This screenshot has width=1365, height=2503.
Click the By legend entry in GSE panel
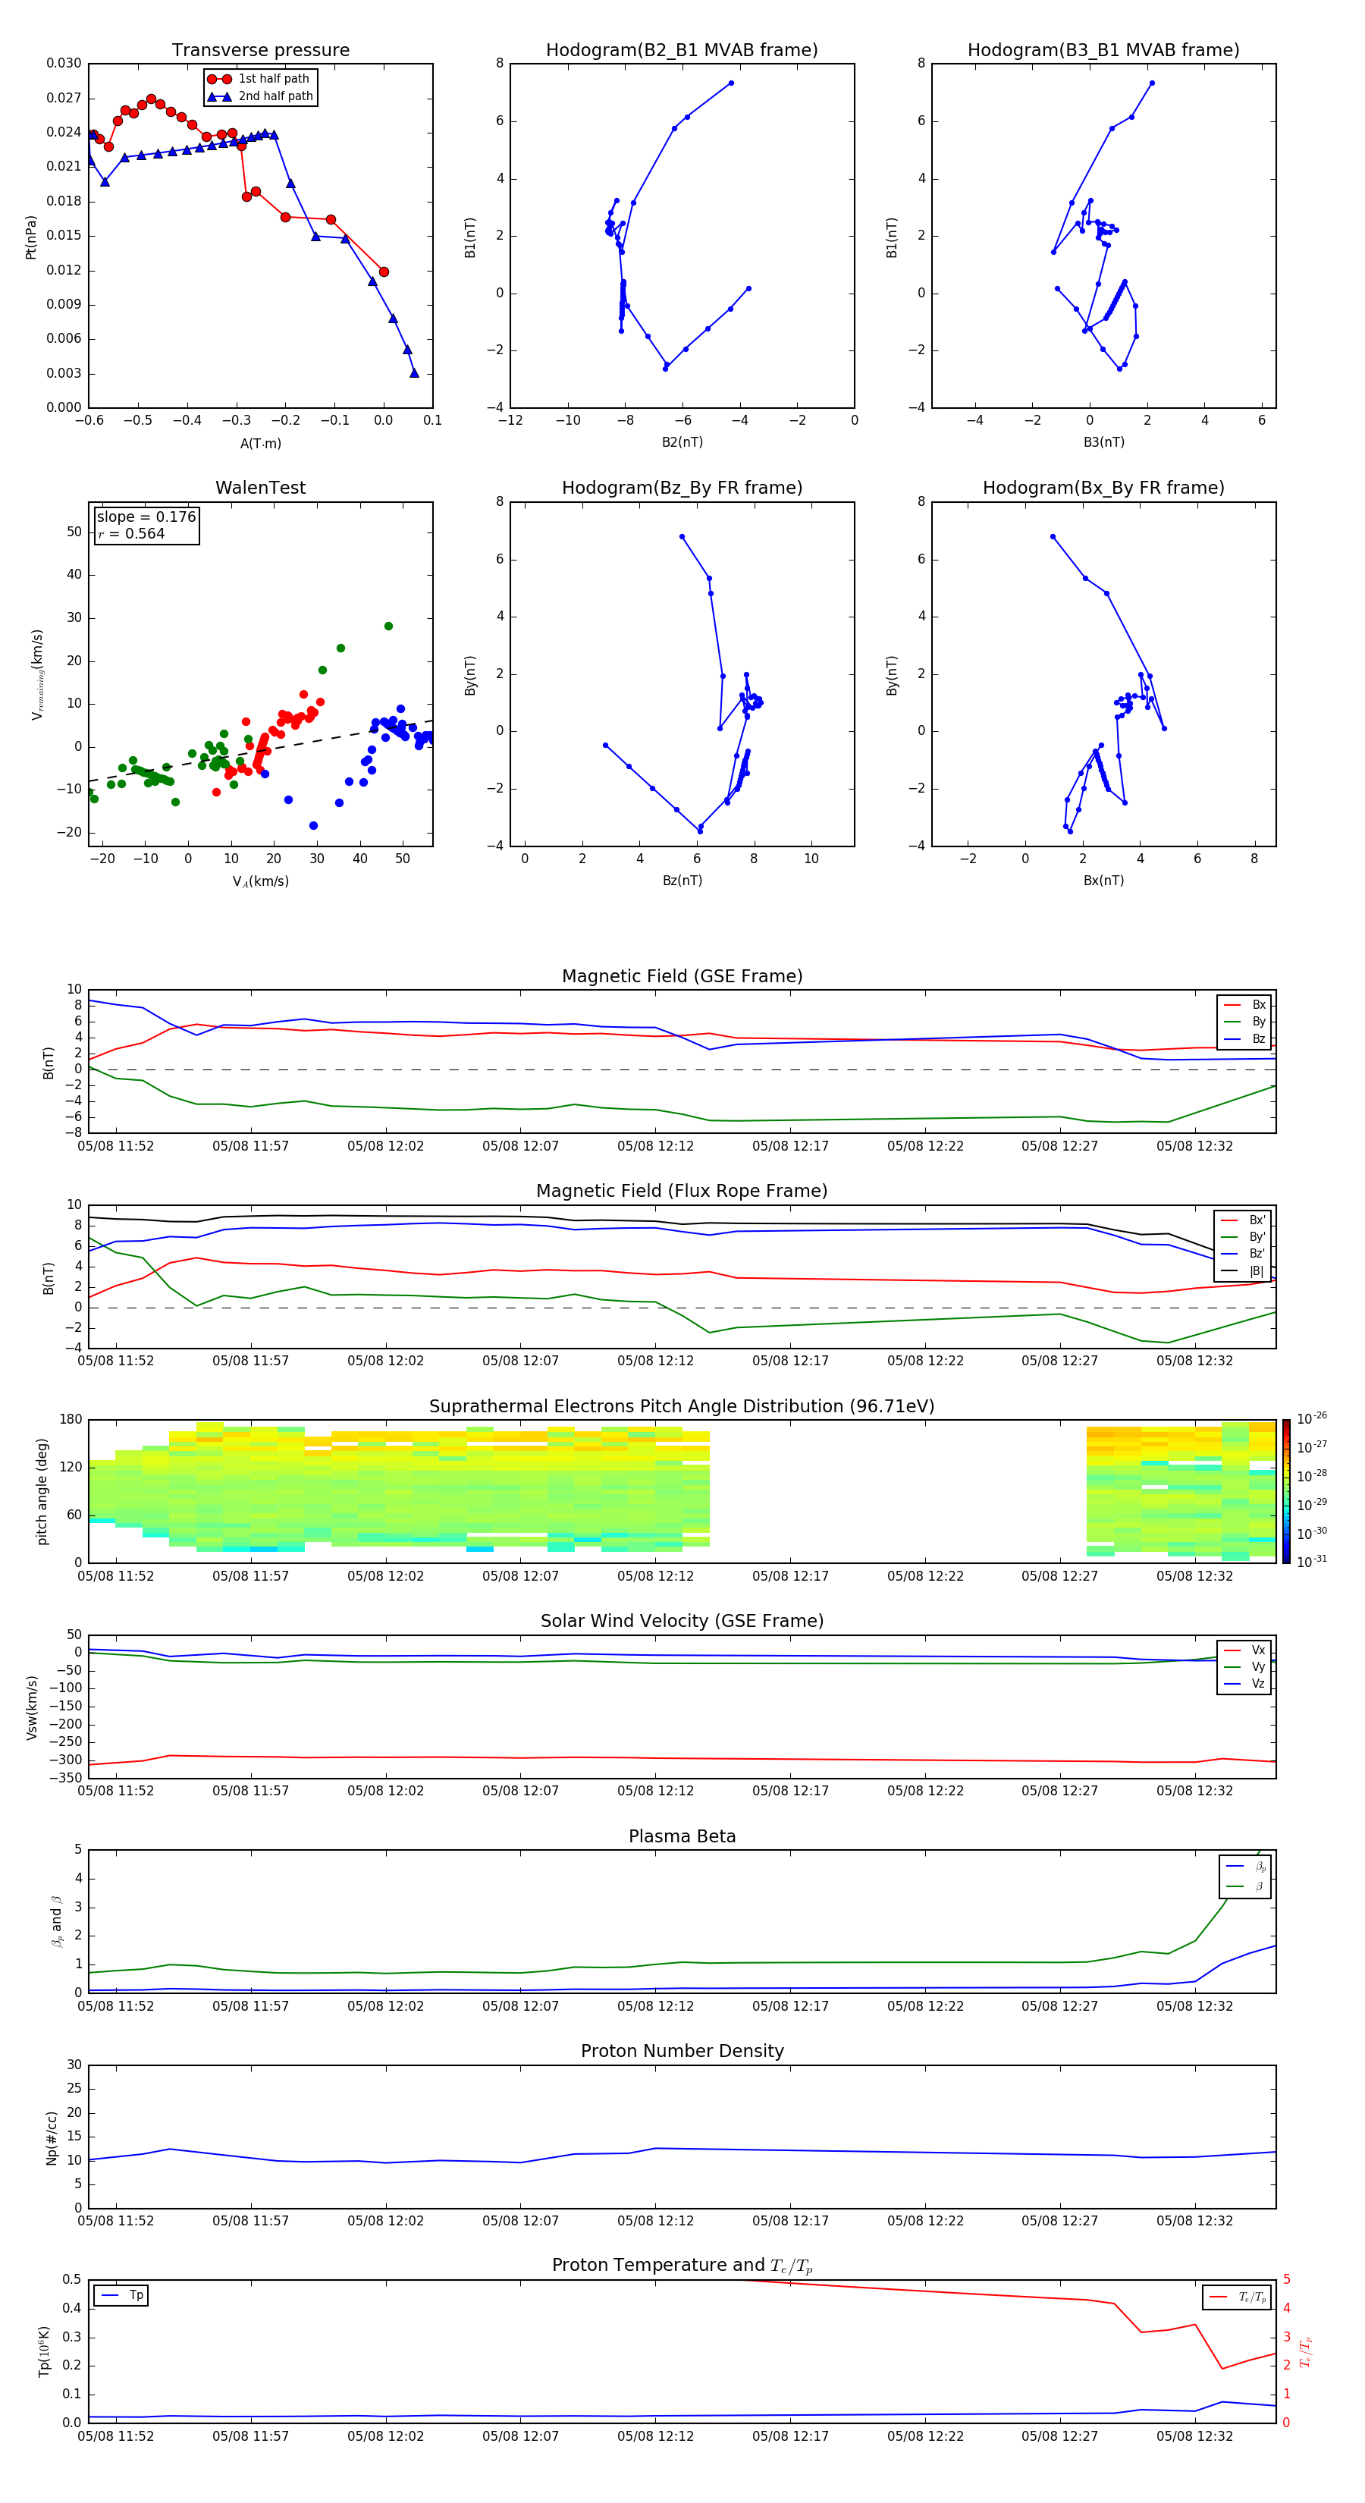(1244, 1021)
